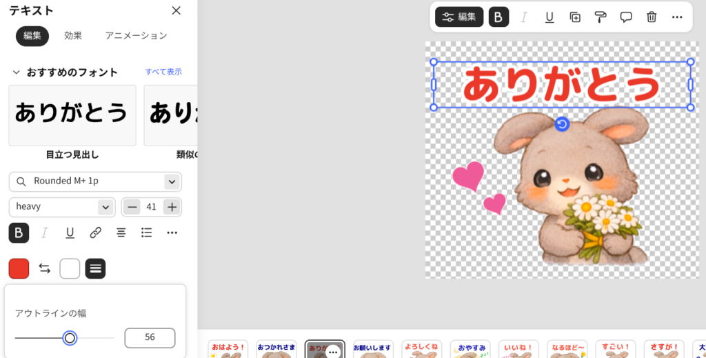Insert a link using the chain icon
The image size is (706, 358).
tap(96, 233)
